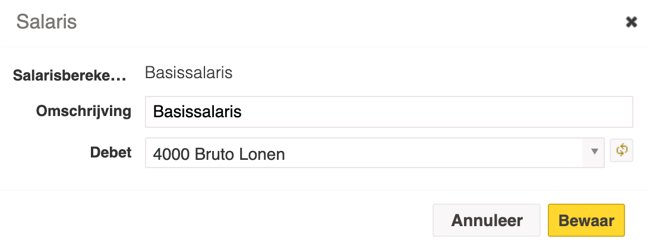
Task: Click the static Basissalaris value text
Action: pyautogui.click(x=188, y=73)
